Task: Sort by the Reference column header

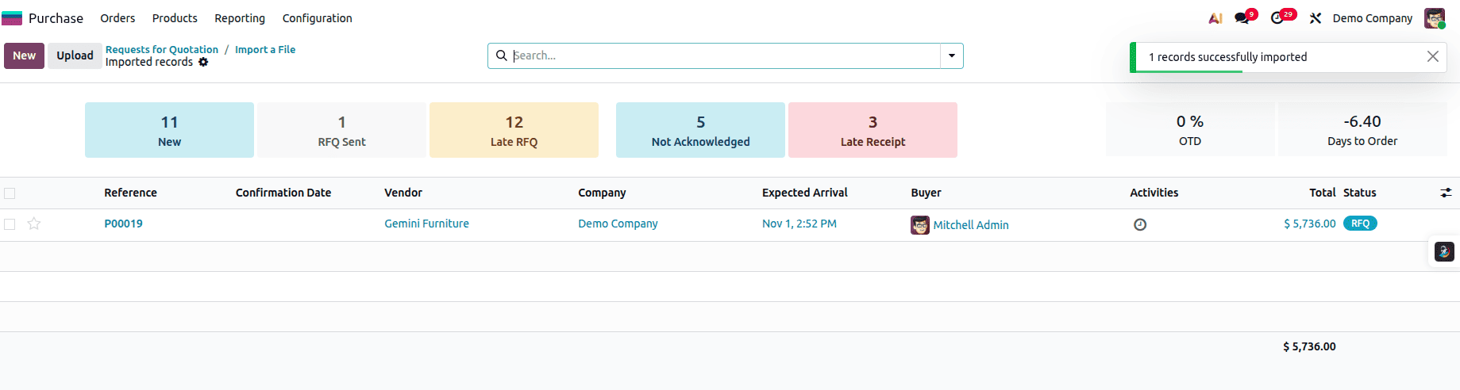Action: tap(130, 193)
